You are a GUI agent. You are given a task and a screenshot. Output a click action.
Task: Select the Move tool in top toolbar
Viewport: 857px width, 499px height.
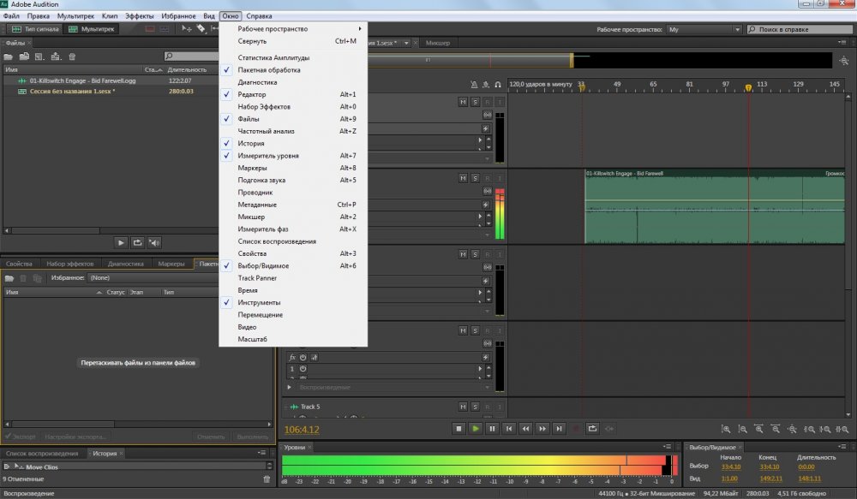pos(186,28)
